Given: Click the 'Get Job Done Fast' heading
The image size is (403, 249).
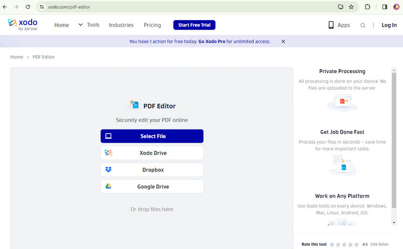Looking at the screenshot, I should [x=342, y=132].
